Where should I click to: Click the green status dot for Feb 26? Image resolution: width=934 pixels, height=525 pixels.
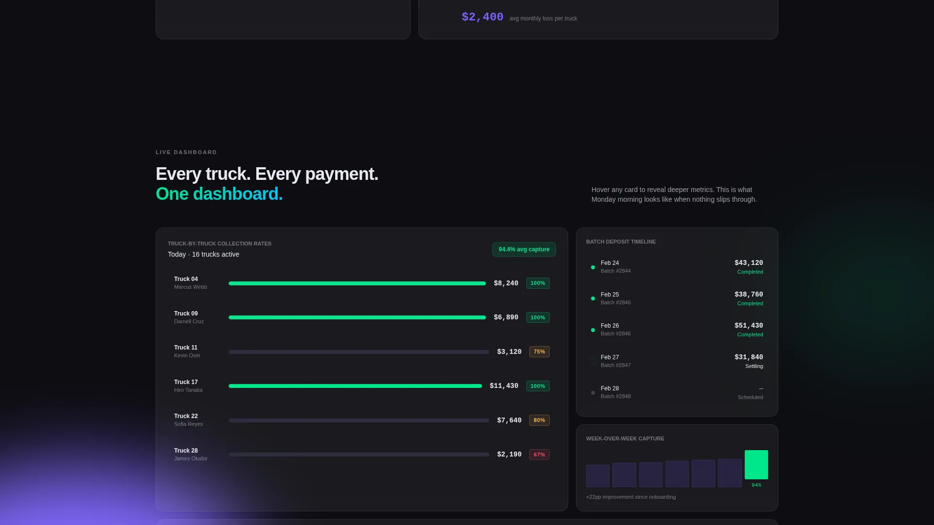point(593,330)
